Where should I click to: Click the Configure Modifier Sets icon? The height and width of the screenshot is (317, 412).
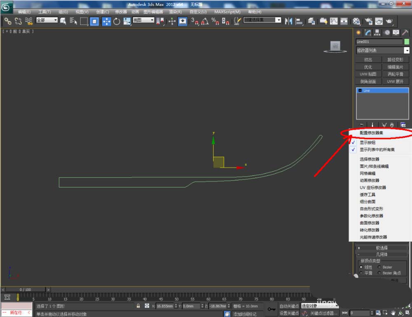click(403, 124)
